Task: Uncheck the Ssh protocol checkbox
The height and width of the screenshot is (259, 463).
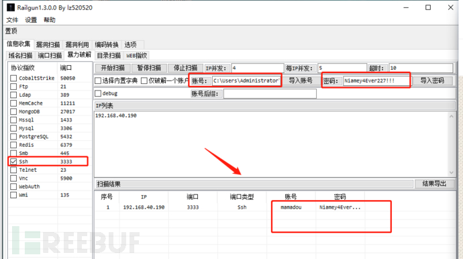Action: tap(13, 162)
